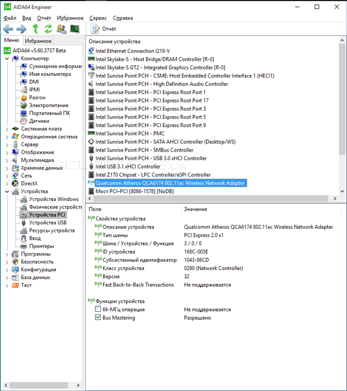The image size is (347, 391).
Task: Click the Back arrow toolbar icon
Action: click(8, 29)
